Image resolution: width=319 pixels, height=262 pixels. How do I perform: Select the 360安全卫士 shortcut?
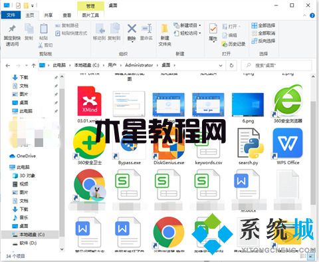point(90,146)
